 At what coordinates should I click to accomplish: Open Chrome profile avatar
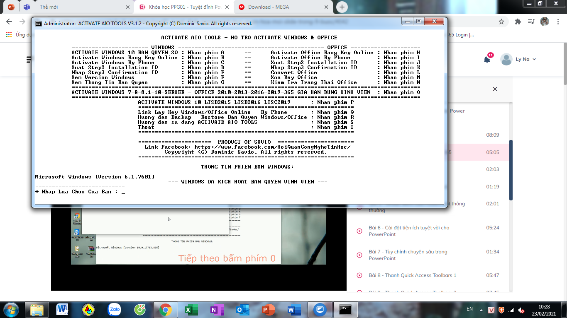pos(545,22)
